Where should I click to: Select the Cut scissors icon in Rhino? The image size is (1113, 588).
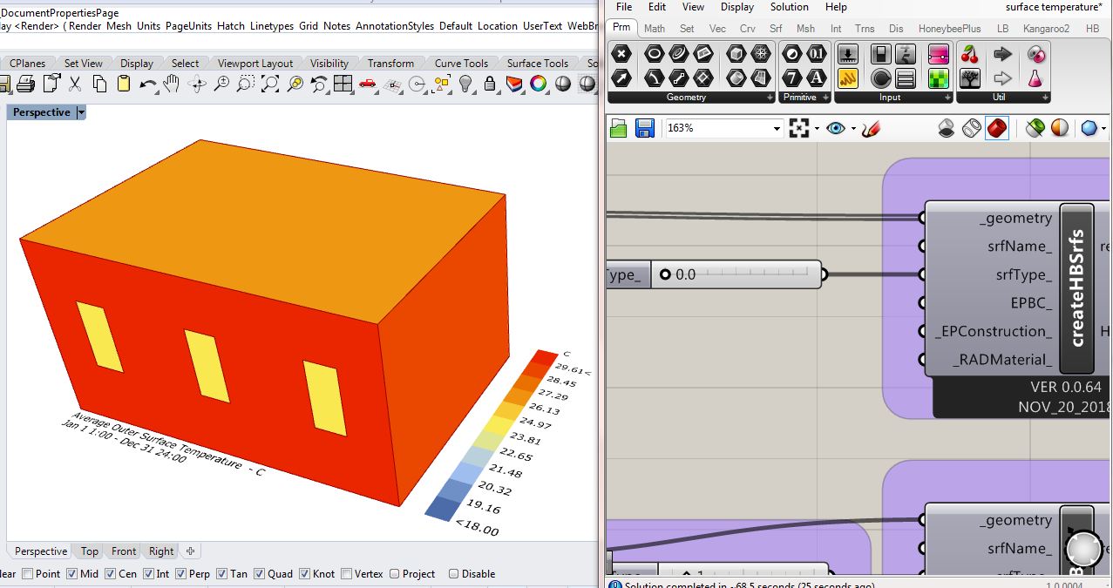[75, 84]
